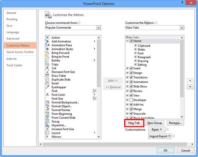Uncheck the Review tab checkbox
198x157 pixels.
[x=131, y=91]
